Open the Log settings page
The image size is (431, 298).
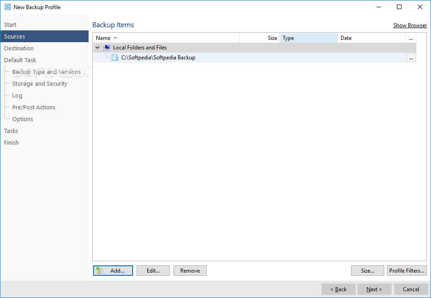[x=17, y=96]
